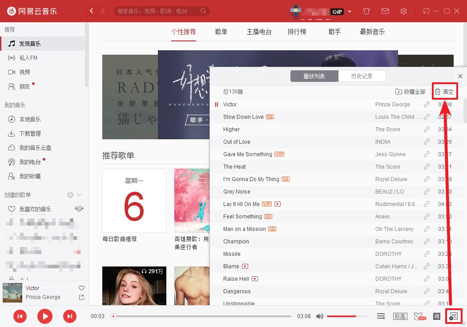Click the music search input field
Viewport: 467px width, 327px height.
pyautogui.click(x=157, y=11)
